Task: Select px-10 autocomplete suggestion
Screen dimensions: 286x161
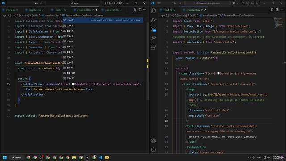Action: 103,73
